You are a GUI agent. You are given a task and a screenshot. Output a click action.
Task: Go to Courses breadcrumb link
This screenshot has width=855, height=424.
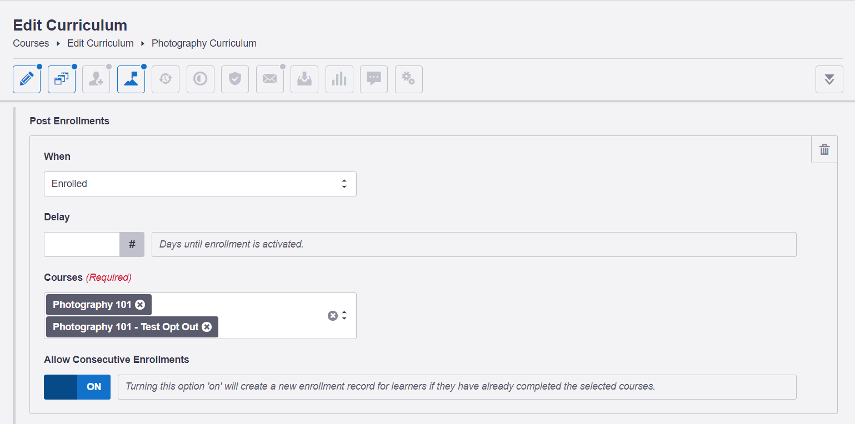[31, 43]
